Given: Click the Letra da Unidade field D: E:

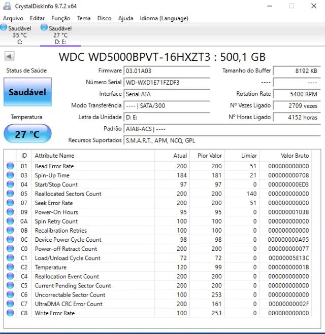Looking at the screenshot, I should click(167, 117).
